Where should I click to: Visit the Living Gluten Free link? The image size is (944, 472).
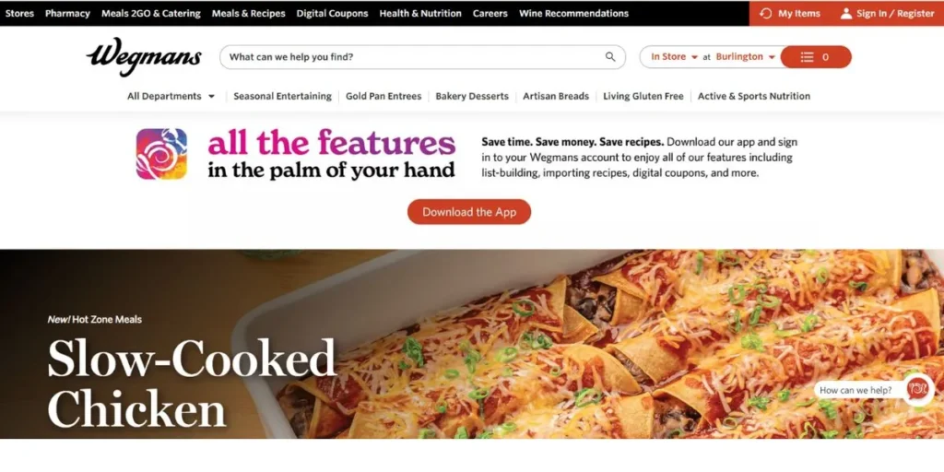(643, 96)
